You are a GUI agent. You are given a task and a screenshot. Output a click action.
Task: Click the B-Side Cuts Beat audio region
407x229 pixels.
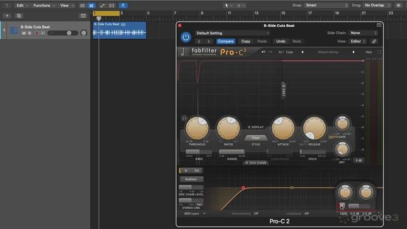point(120,31)
